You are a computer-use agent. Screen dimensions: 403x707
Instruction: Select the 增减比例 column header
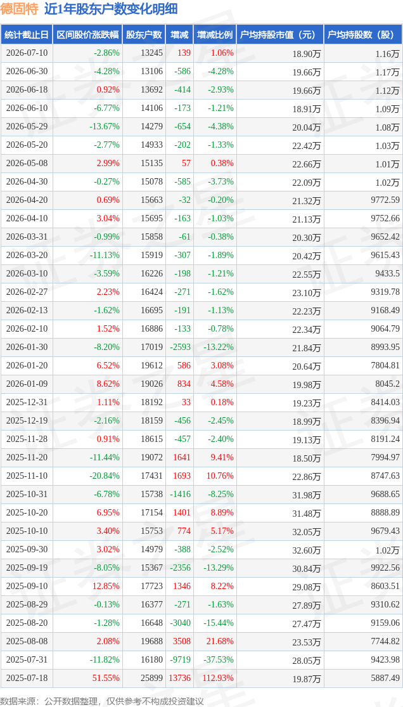pyautogui.click(x=215, y=34)
